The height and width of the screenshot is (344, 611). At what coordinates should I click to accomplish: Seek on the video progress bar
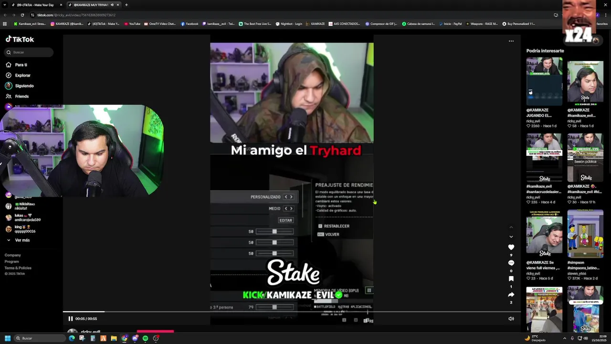point(291,312)
